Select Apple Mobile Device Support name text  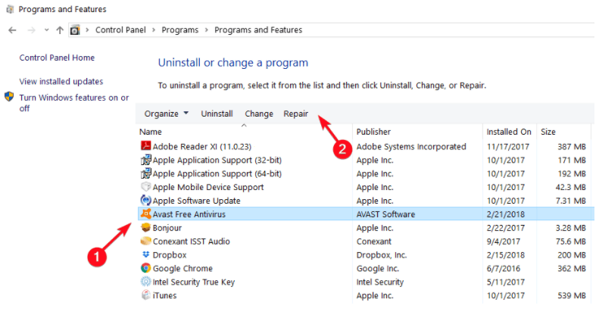(208, 187)
